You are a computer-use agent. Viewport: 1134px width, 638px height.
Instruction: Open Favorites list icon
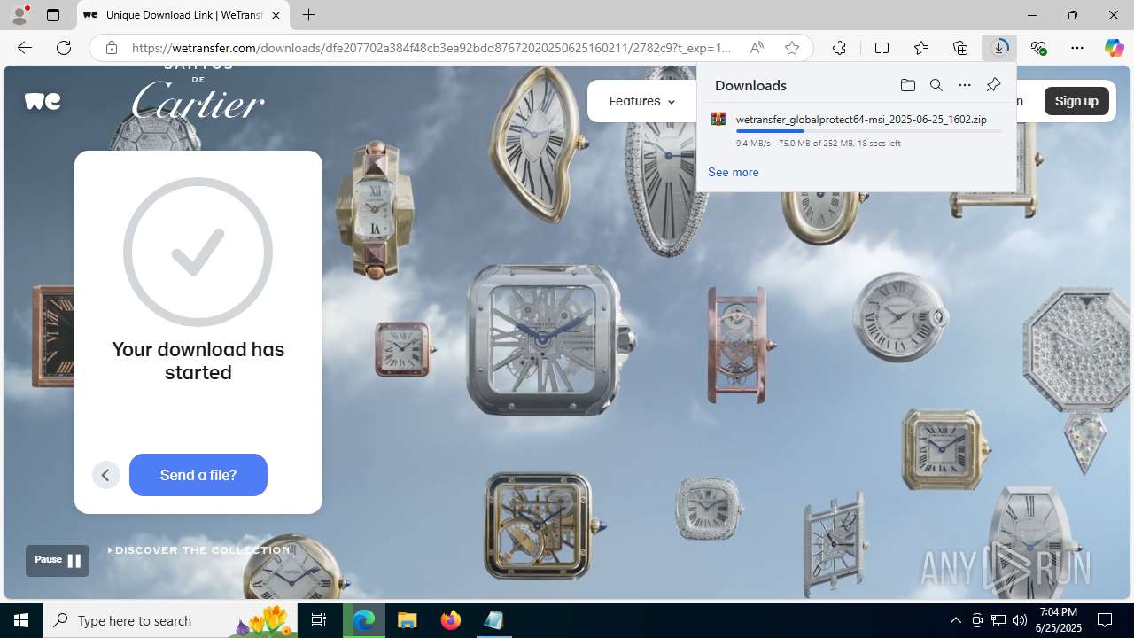click(x=921, y=48)
